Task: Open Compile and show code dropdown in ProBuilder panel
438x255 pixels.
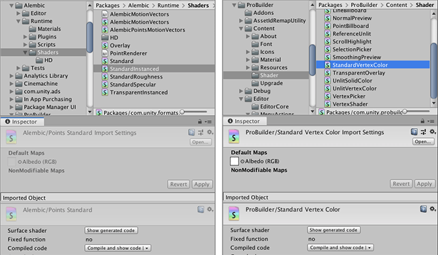Action: (x=341, y=247)
